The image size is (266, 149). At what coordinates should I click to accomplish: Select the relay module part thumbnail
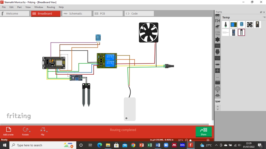(234, 25)
